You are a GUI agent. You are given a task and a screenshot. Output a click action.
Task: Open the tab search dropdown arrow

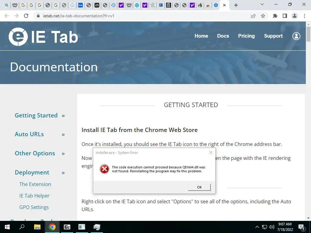point(262,4)
